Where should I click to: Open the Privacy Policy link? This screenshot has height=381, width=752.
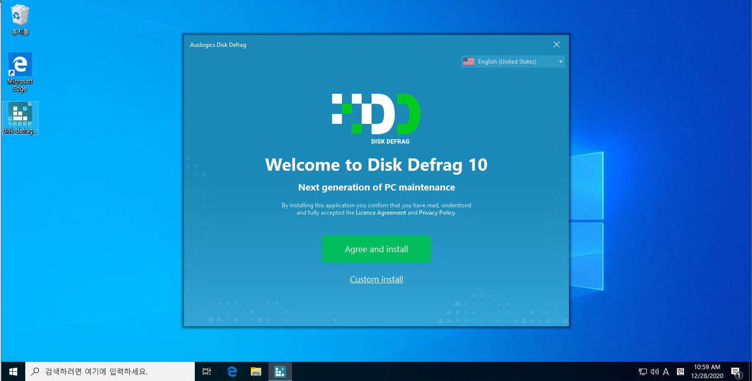click(x=437, y=213)
